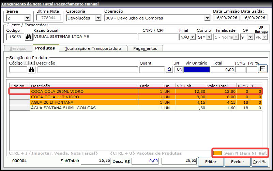
Task: Click ICMS value 18 in ÁGUA FONTANA 510ML row
Action: point(243,108)
